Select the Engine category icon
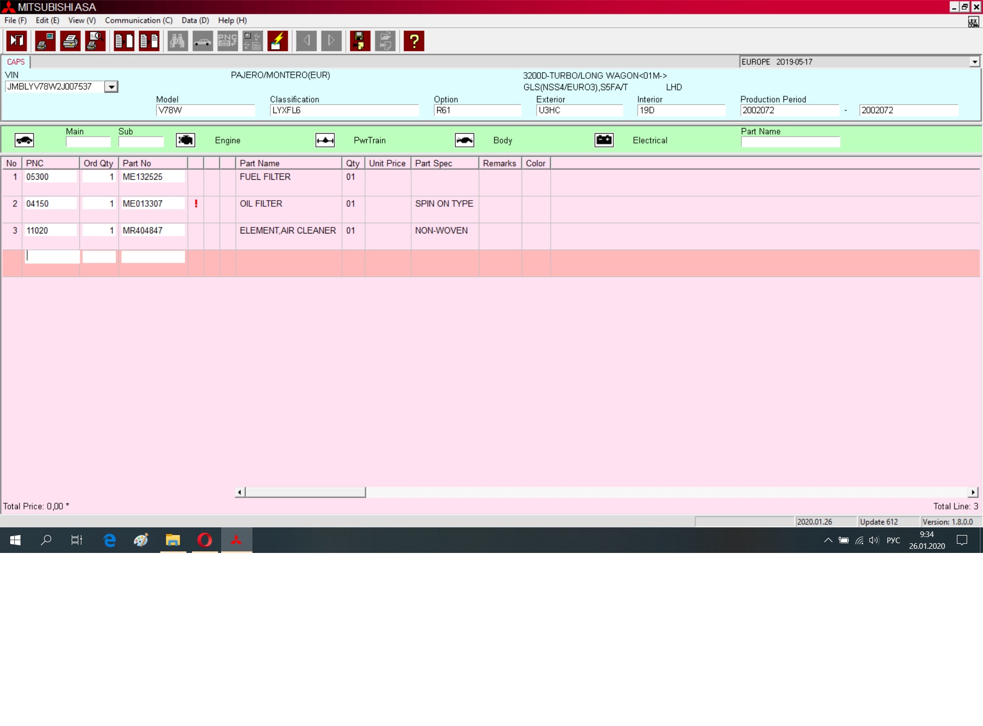The image size is (983, 726). (x=185, y=140)
